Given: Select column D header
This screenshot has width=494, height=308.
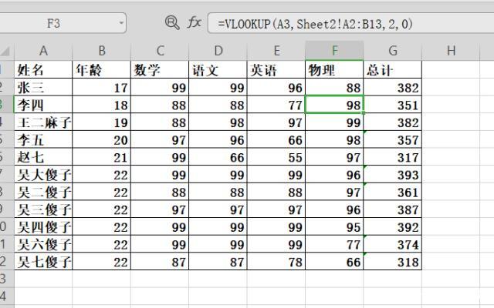Looking at the screenshot, I should click(218, 51).
